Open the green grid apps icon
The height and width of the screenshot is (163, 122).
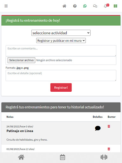115,6
